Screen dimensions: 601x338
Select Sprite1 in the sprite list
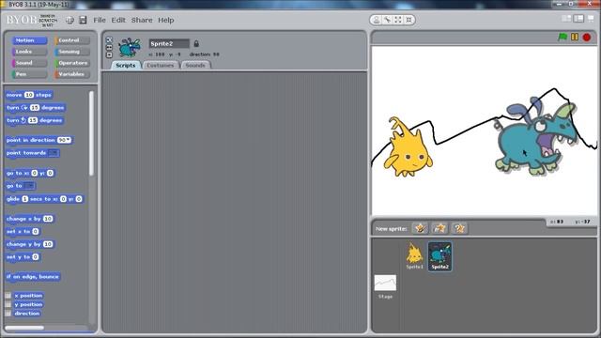pos(414,256)
